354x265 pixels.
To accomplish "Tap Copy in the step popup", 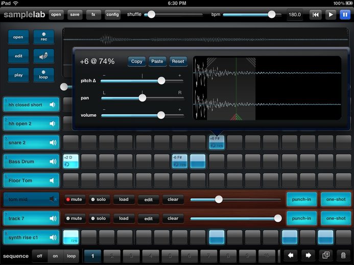I will (x=136, y=61).
